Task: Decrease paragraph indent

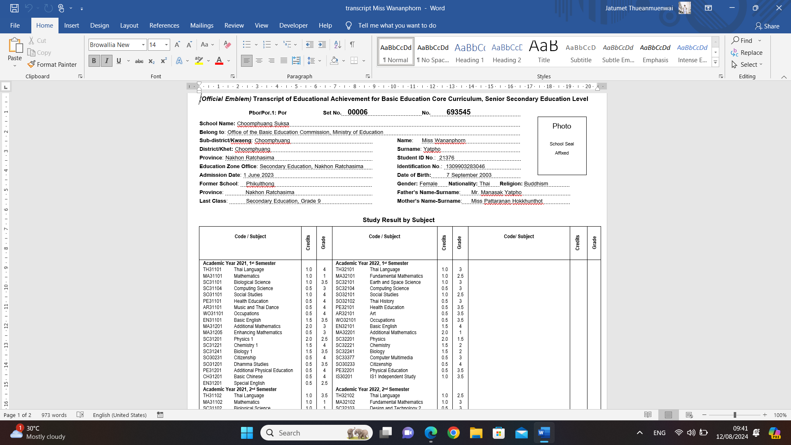Action: tap(310, 44)
